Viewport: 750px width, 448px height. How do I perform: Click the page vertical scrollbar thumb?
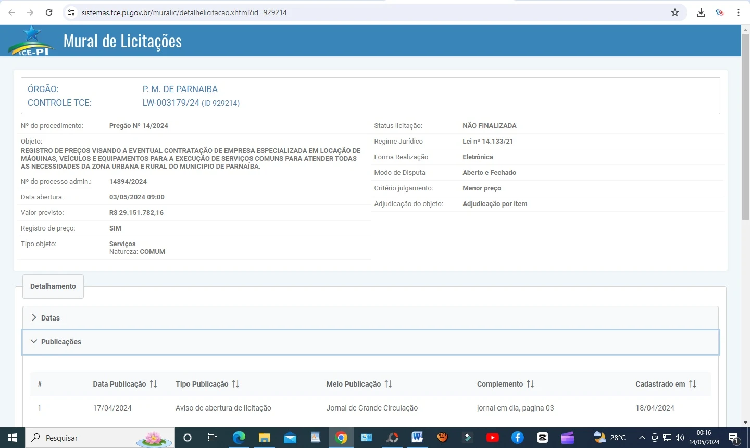pos(745,127)
